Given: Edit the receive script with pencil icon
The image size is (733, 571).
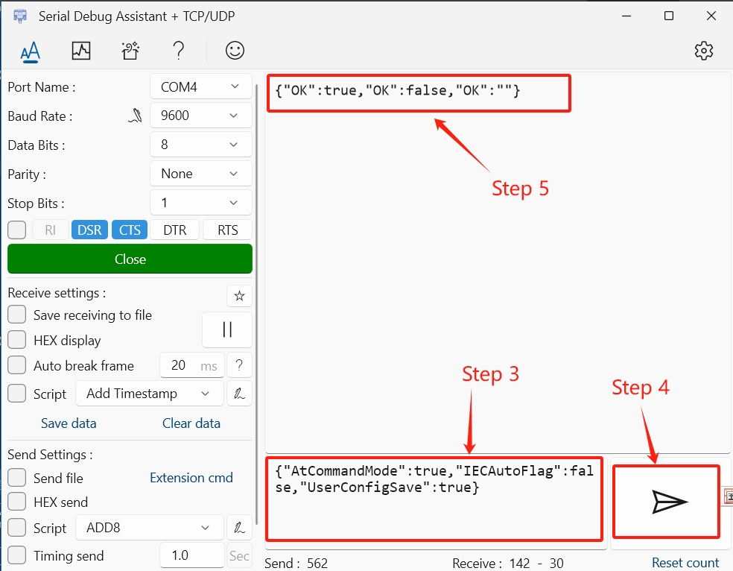Looking at the screenshot, I should (239, 394).
